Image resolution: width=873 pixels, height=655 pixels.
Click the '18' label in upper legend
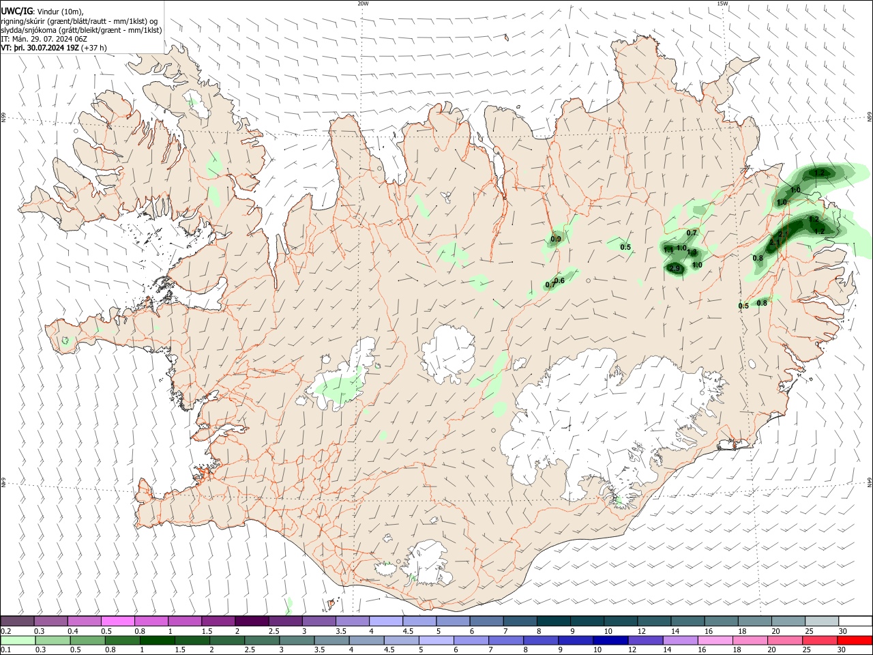click(741, 631)
